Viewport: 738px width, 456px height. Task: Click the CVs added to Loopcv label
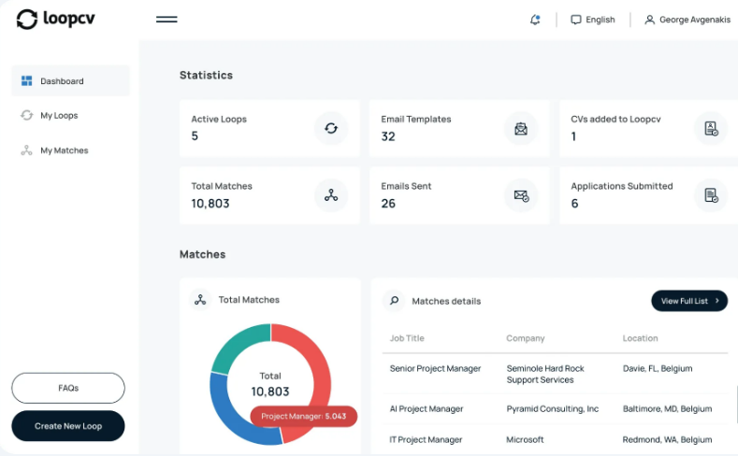point(615,119)
